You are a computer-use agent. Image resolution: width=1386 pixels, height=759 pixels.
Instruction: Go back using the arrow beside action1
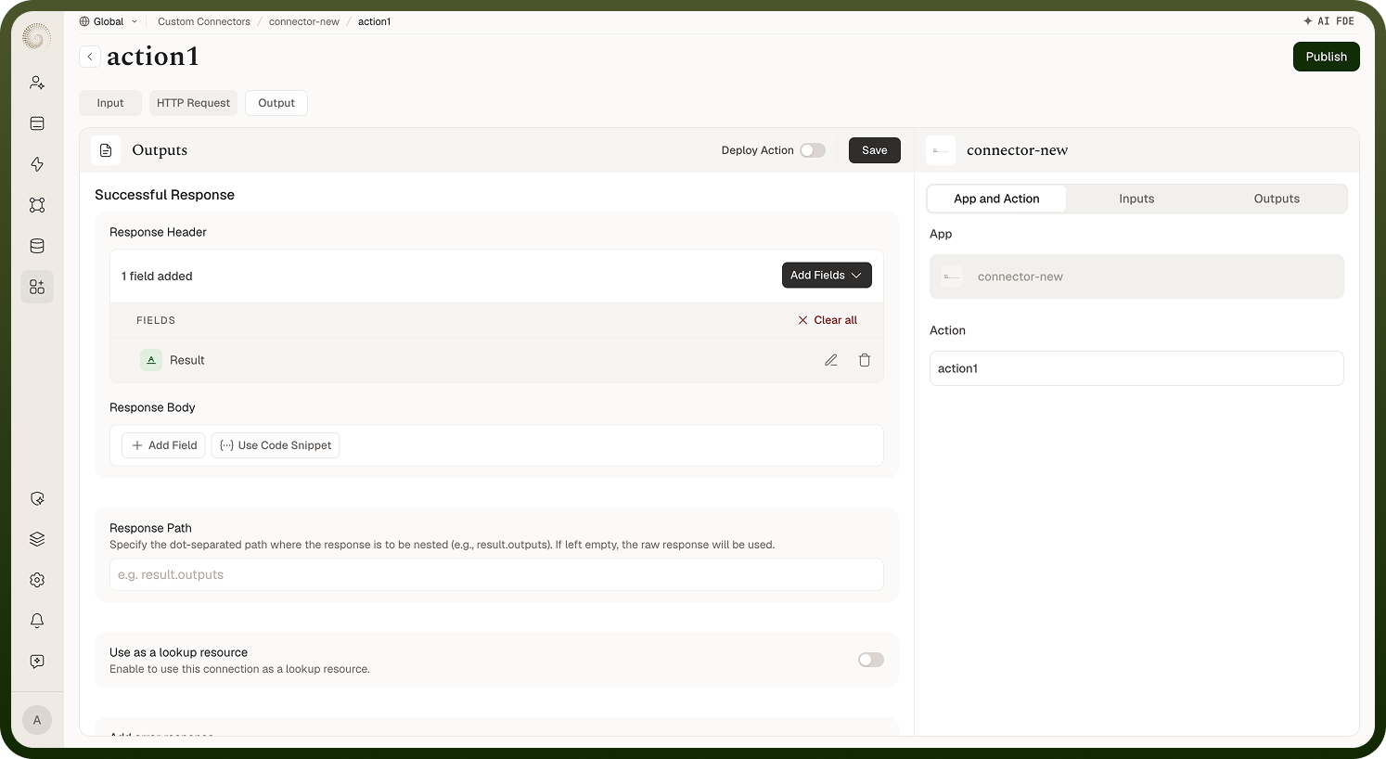(x=90, y=57)
